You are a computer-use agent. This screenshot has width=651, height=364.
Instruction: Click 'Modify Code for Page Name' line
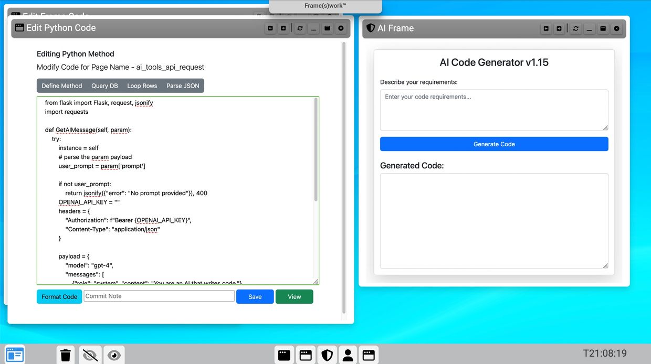click(120, 67)
